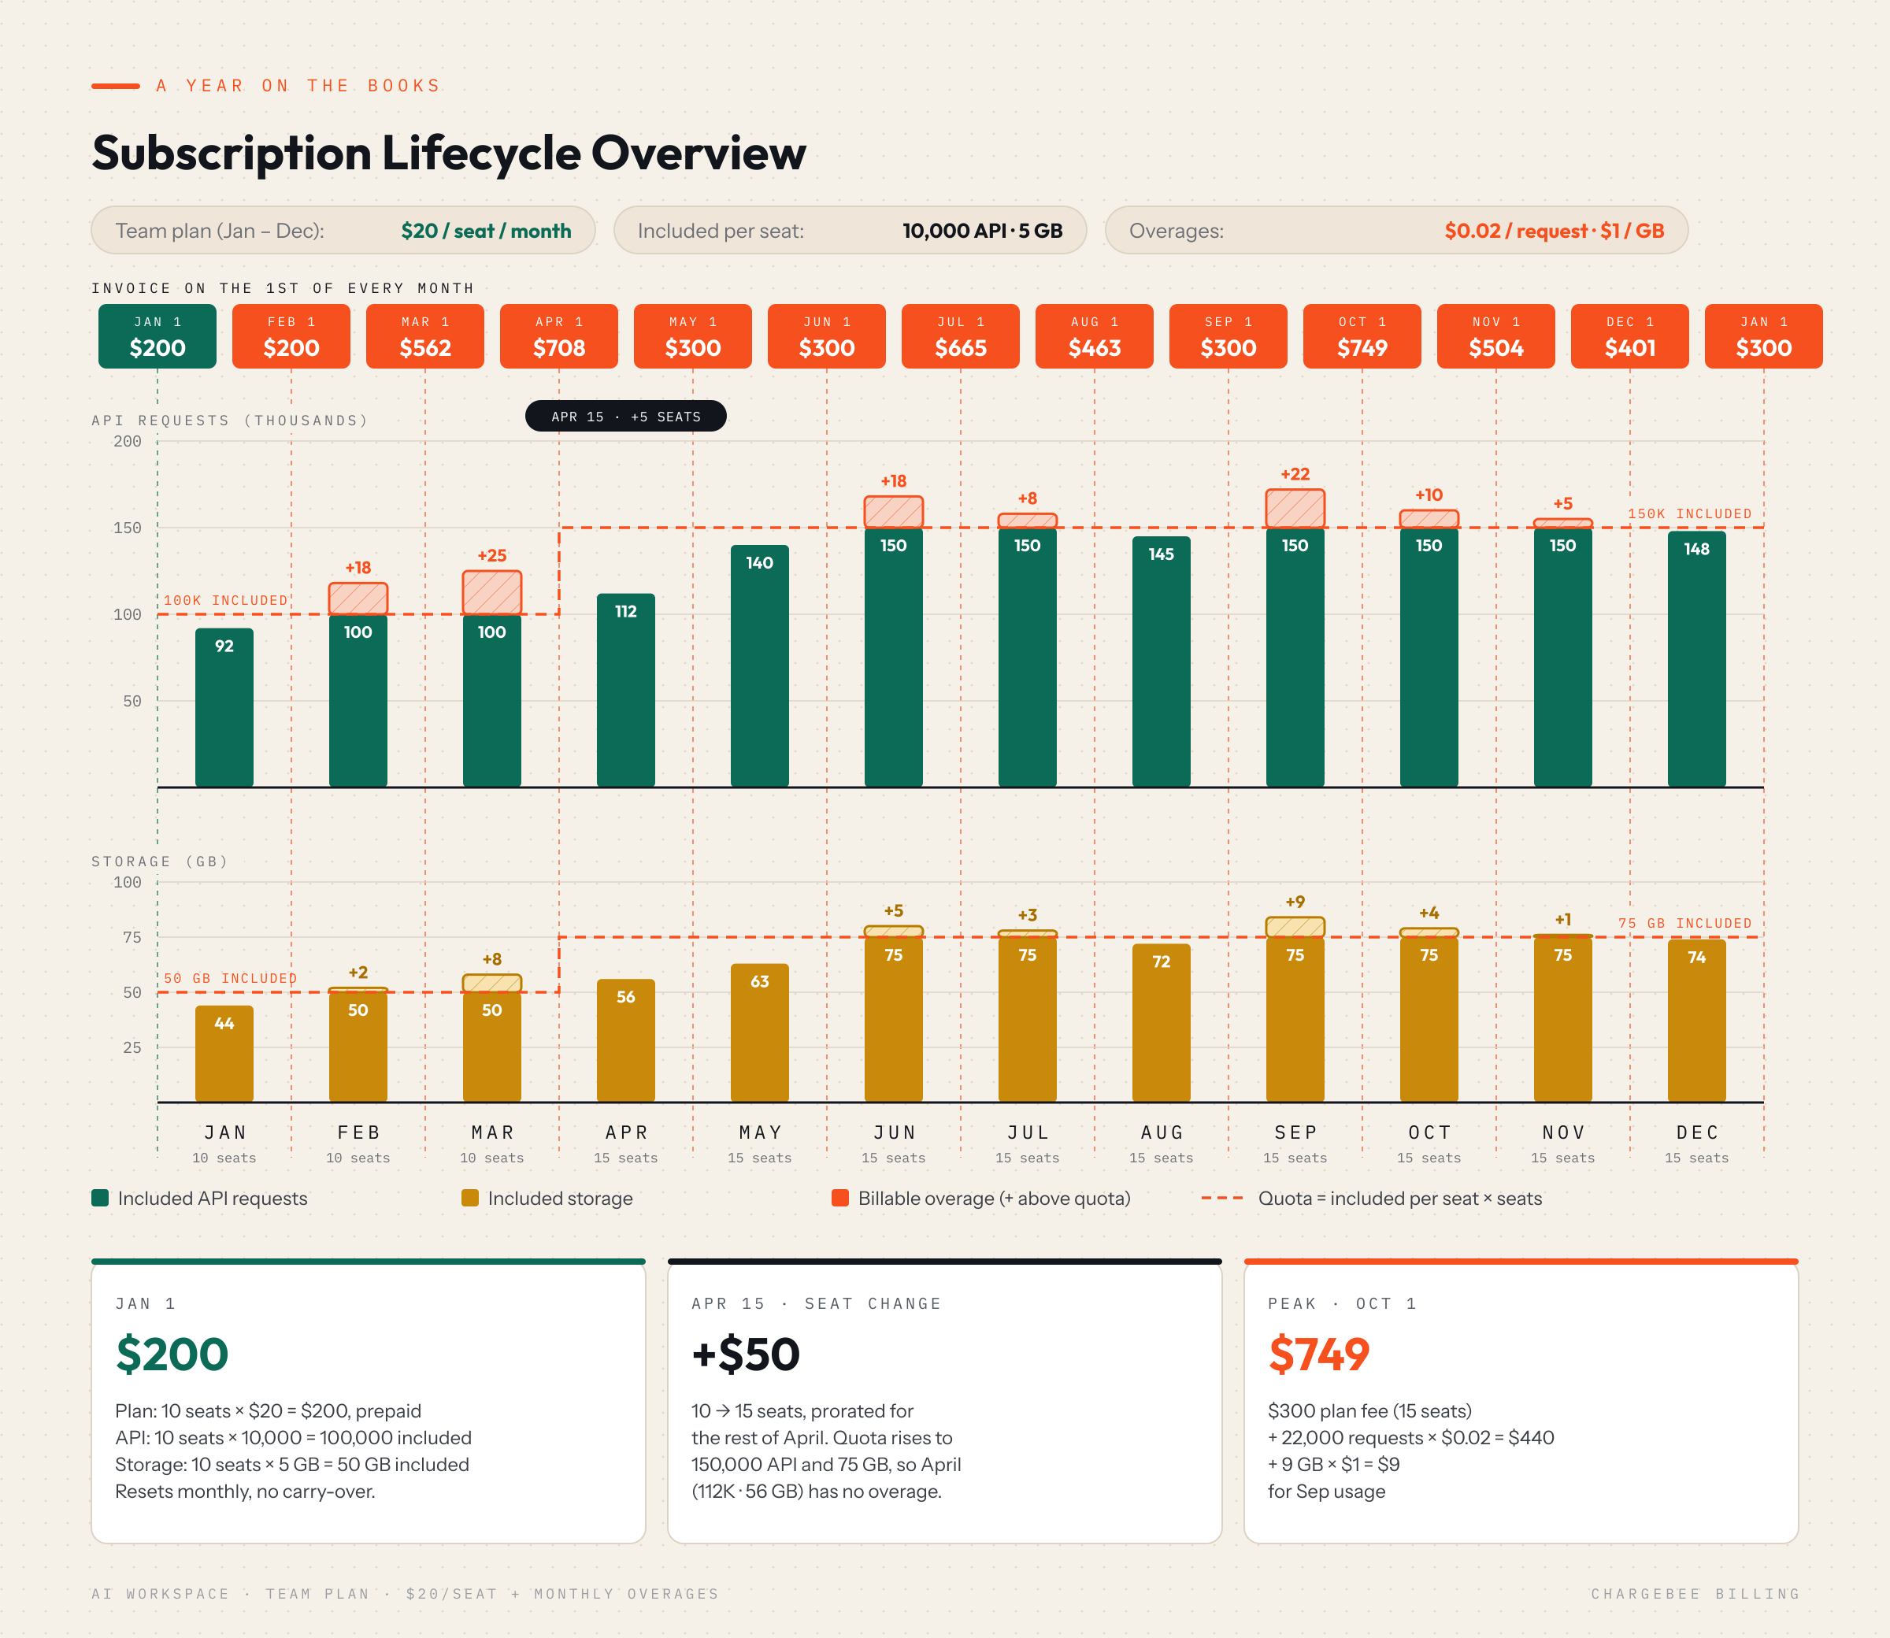The height and width of the screenshot is (1638, 1890).
Task: Open the DEC 1 $401 invoice badge
Action: (1630, 336)
